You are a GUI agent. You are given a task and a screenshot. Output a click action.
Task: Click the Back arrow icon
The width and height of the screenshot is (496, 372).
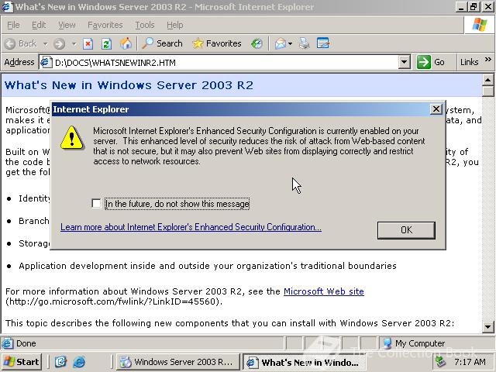pos(10,43)
